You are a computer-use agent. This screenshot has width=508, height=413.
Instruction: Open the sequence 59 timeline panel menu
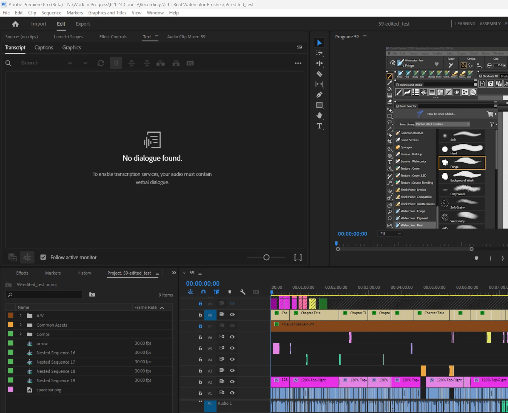pos(200,273)
